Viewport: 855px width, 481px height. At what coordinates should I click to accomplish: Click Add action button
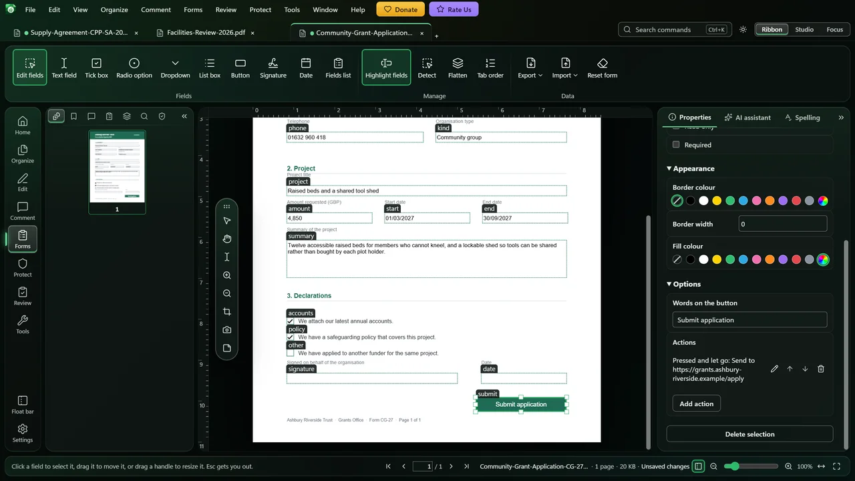[696, 404]
